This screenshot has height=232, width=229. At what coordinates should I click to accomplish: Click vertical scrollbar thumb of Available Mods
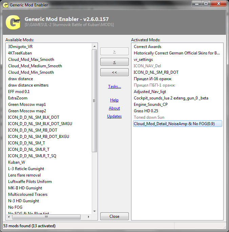pos(94,101)
